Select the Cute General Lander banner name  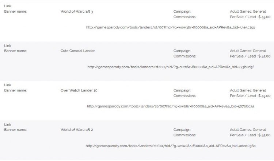[x=78, y=51]
